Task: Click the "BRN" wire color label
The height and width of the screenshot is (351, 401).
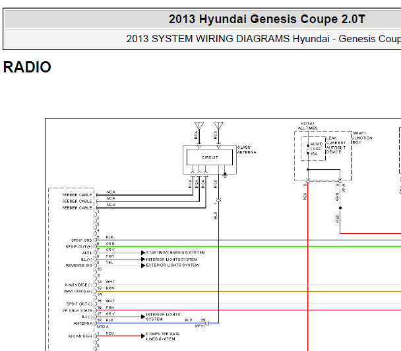Action: 110,288
